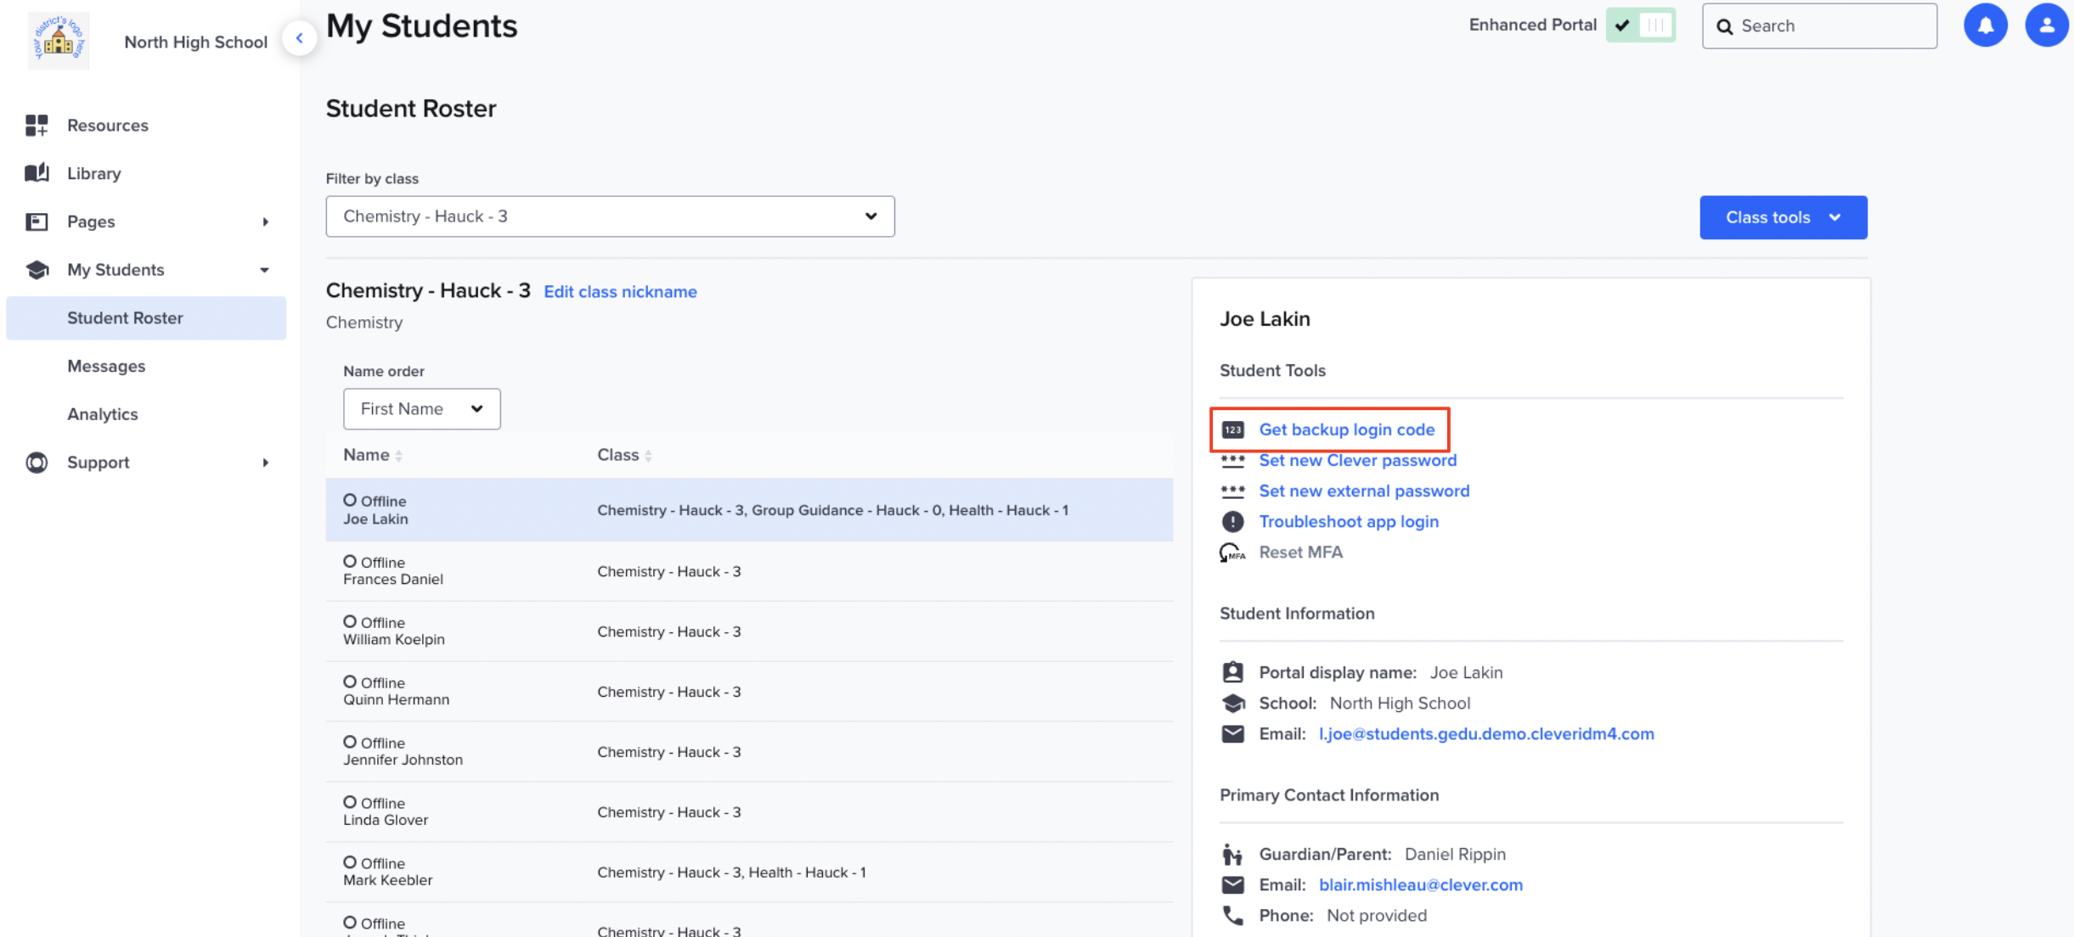Screen dimensions: 2074x937
Task: Click the Troubleshoot app login exclamation icon
Action: click(x=1233, y=521)
